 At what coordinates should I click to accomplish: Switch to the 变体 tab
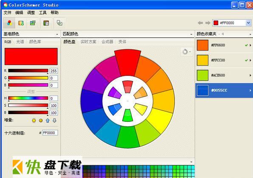[122, 42]
